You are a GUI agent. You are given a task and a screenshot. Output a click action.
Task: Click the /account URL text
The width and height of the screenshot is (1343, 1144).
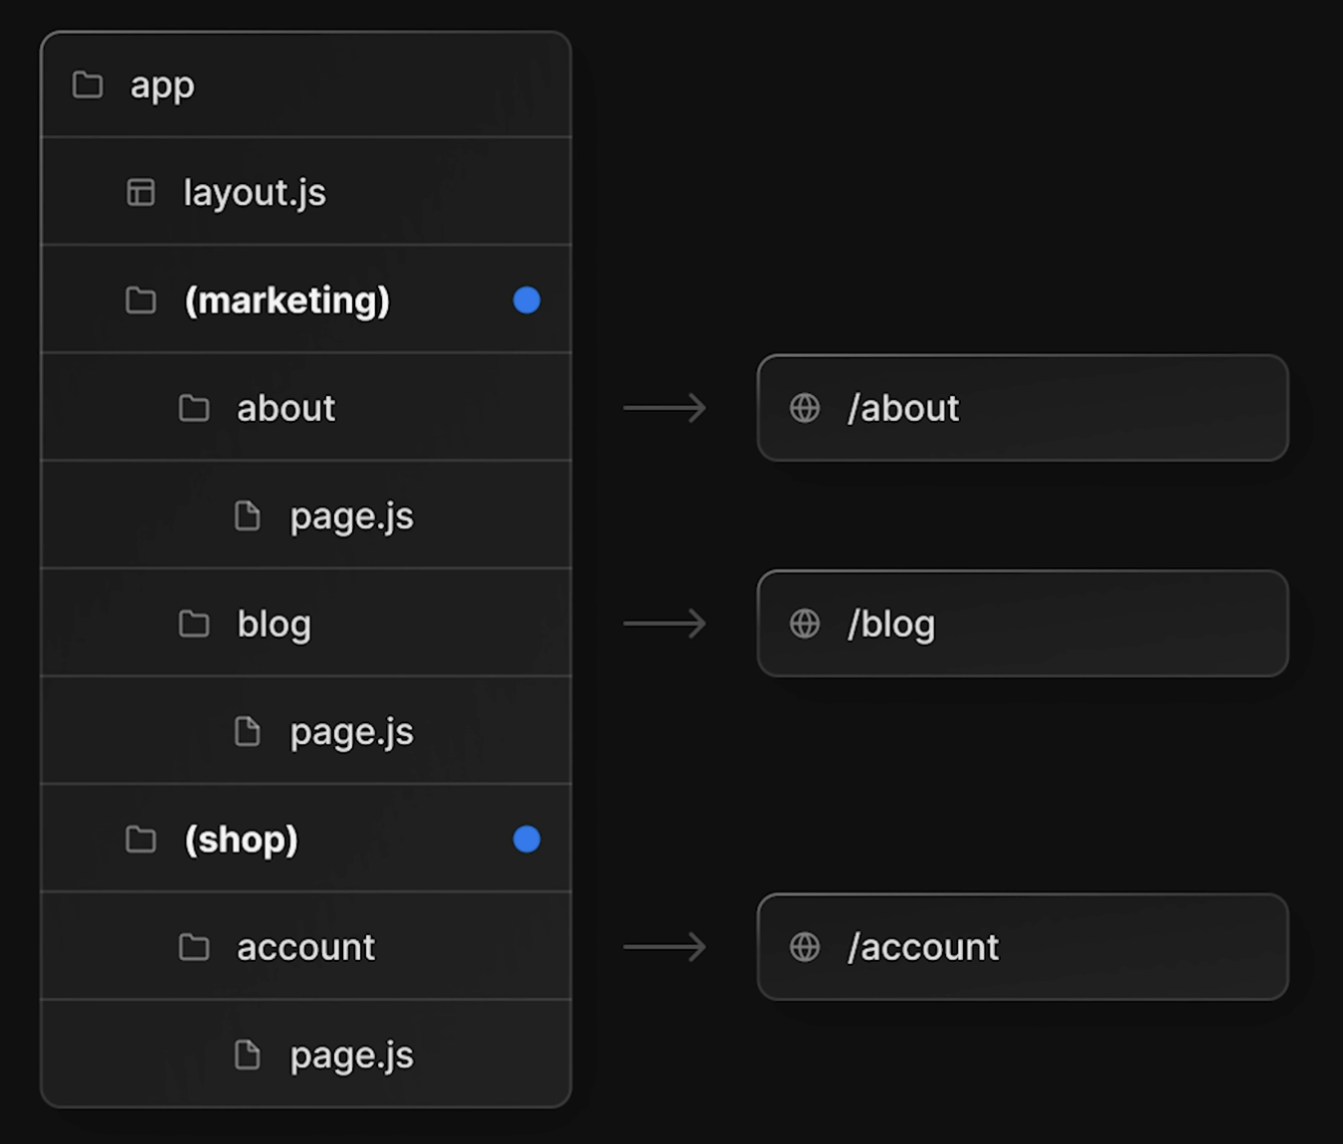(923, 947)
